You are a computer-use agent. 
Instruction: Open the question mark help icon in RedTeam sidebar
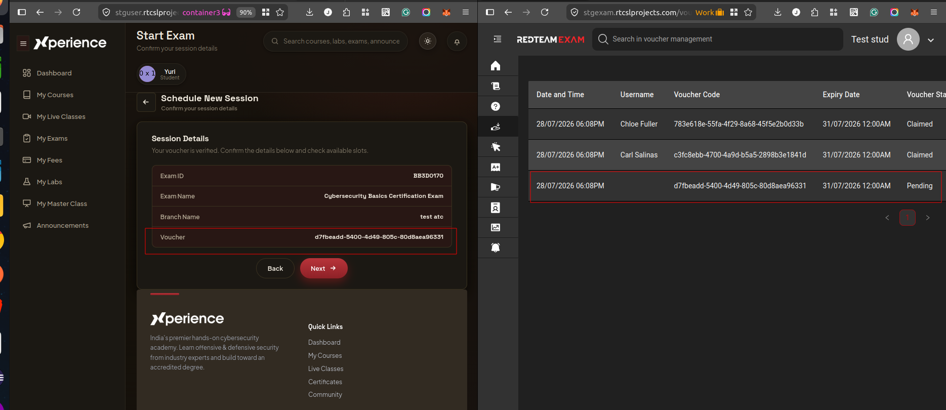[496, 106]
